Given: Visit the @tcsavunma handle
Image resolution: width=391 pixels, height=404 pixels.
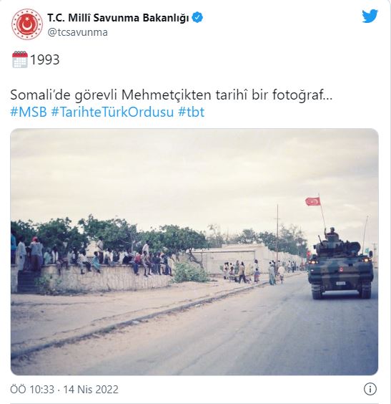Looking at the screenshot, I should 78,32.
